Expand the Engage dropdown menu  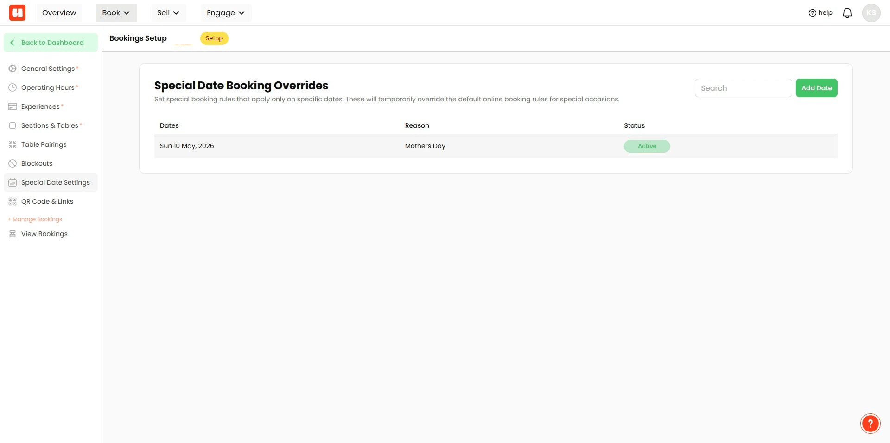tap(226, 13)
